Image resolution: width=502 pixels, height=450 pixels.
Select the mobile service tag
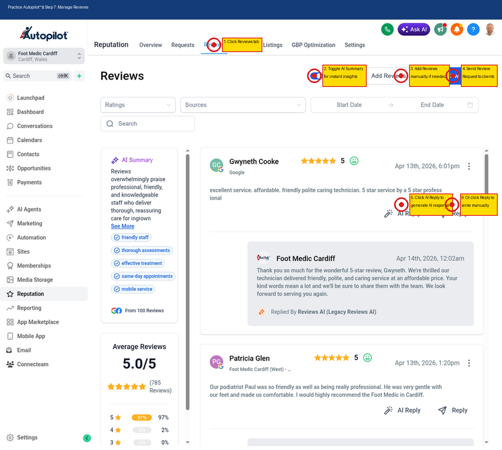tap(133, 289)
